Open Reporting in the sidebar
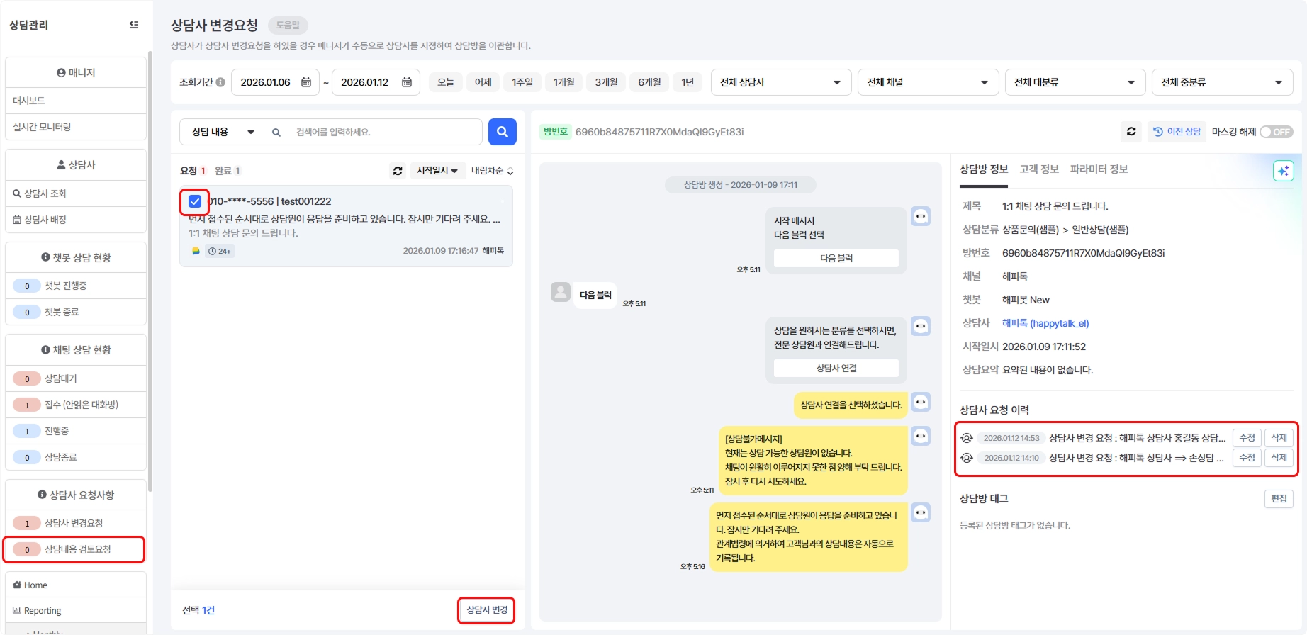 point(76,611)
